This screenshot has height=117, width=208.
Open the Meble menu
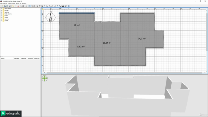click(10, 4)
